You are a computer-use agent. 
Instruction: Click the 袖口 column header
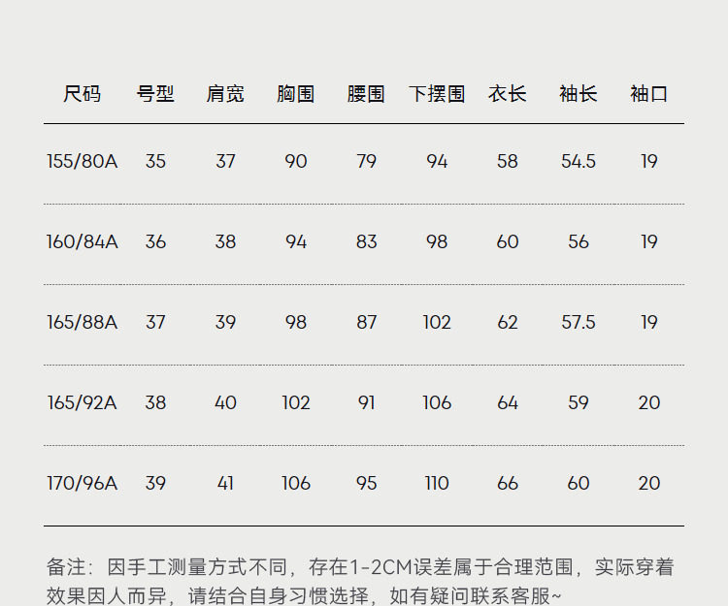click(x=648, y=94)
